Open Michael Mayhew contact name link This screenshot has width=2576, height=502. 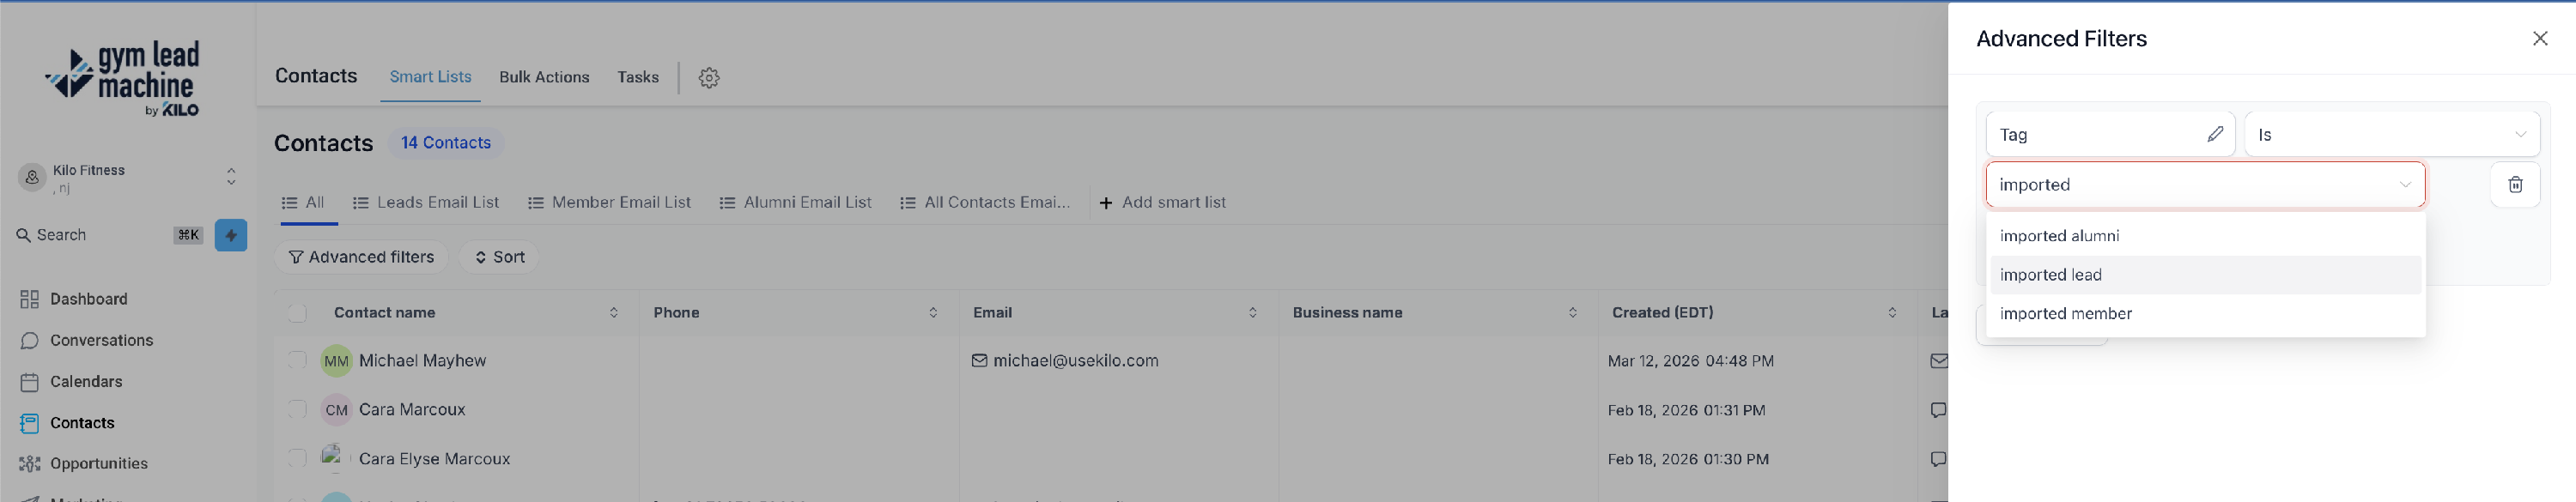[422, 361]
